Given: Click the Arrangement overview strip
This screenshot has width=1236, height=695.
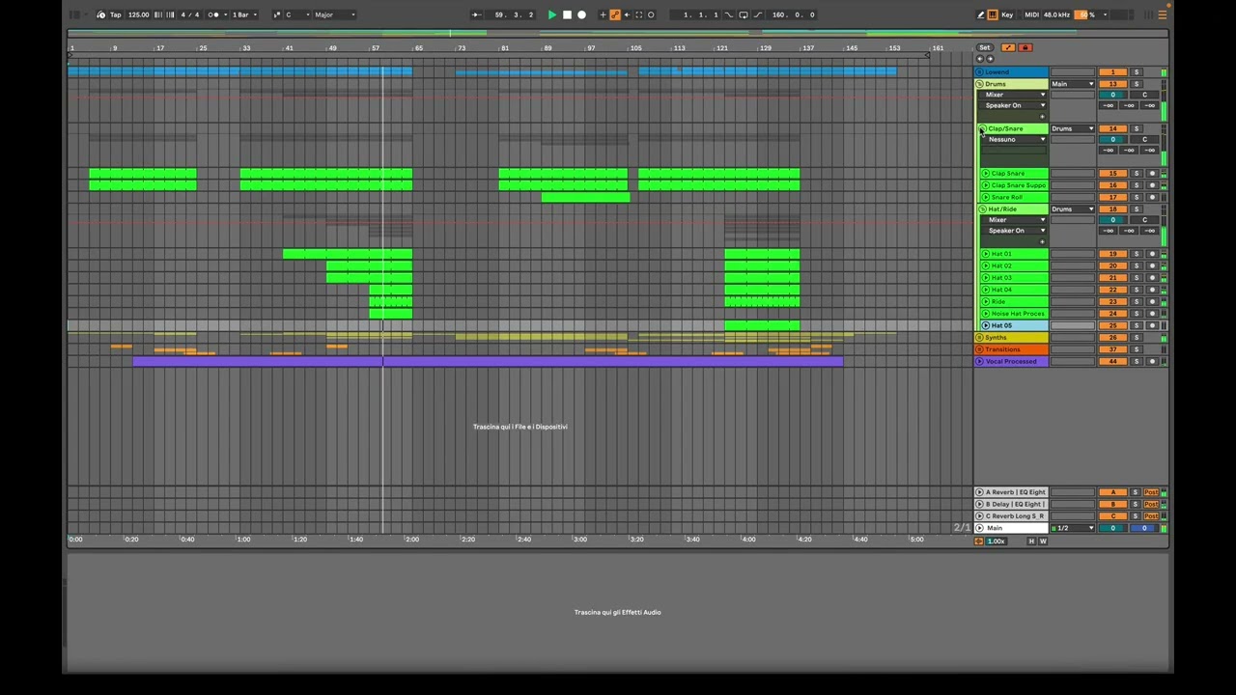Looking at the screenshot, I should tap(618, 34).
